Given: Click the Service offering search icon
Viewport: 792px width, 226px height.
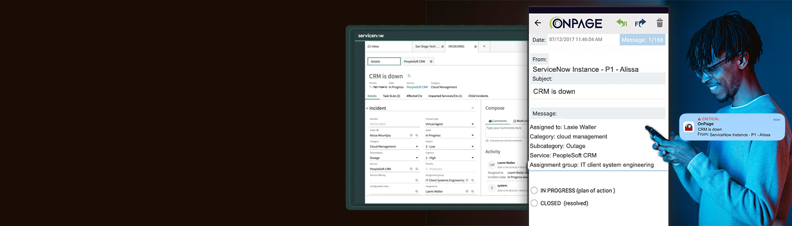Looking at the screenshot, I should coord(417,180).
